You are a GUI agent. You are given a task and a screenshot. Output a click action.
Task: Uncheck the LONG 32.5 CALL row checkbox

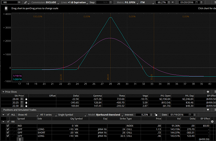tap(8, 136)
